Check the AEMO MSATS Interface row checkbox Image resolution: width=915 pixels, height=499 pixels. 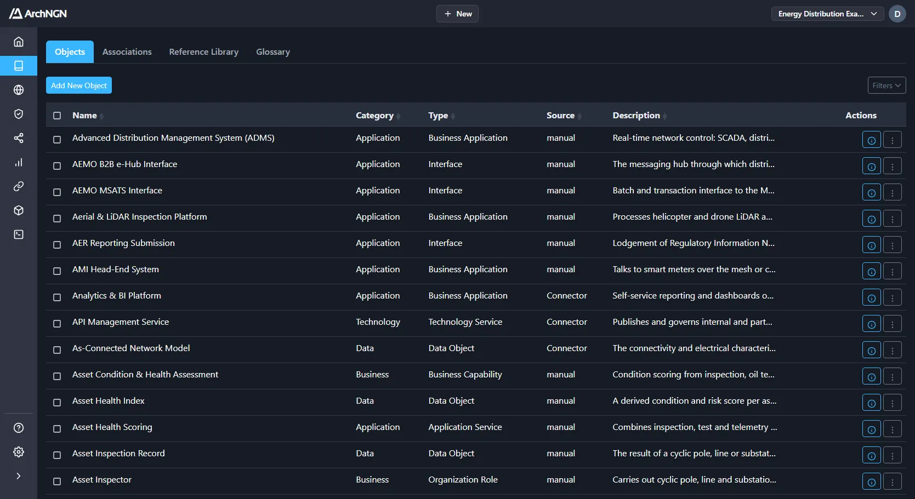(57, 192)
